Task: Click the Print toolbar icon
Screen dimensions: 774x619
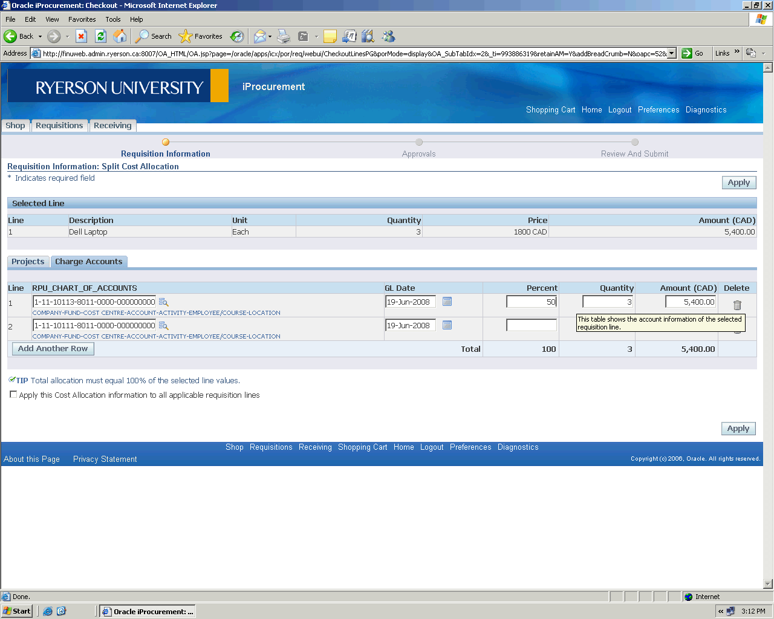Action: click(x=284, y=36)
